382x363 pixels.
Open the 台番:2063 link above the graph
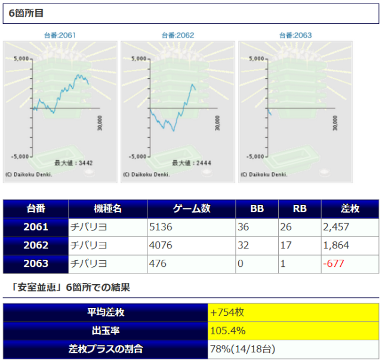coord(295,35)
